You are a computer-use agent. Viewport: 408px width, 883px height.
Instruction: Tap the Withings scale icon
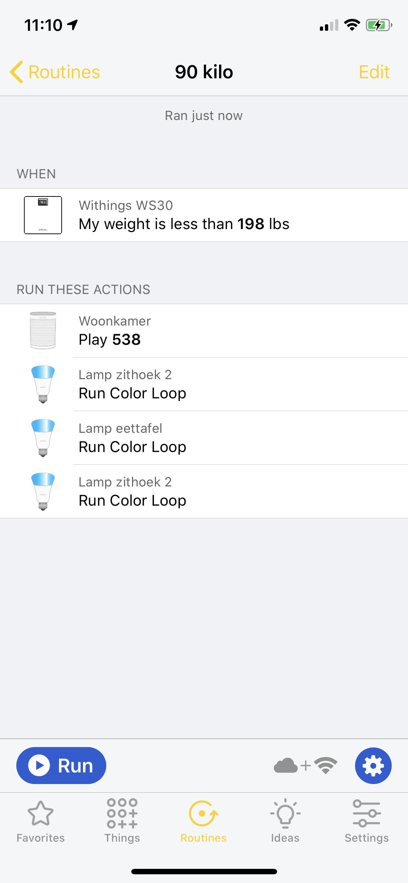[43, 215]
